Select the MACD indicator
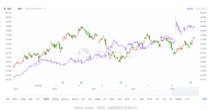The image size is (212, 111). pyautogui.click(x=75, y=99)
